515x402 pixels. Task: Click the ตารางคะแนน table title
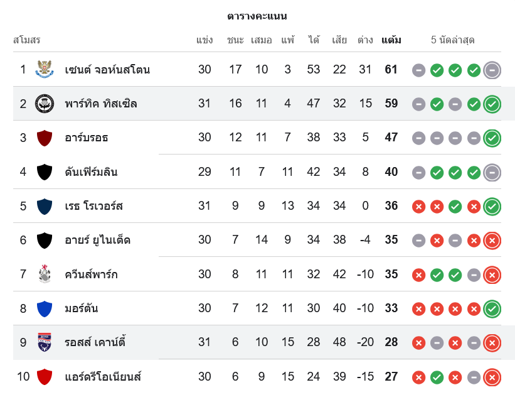(x=257, y=16)
